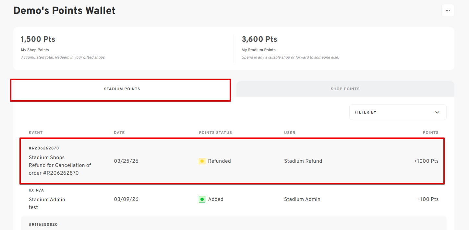Click order ID #R206262870 heading

pos(44,148)
